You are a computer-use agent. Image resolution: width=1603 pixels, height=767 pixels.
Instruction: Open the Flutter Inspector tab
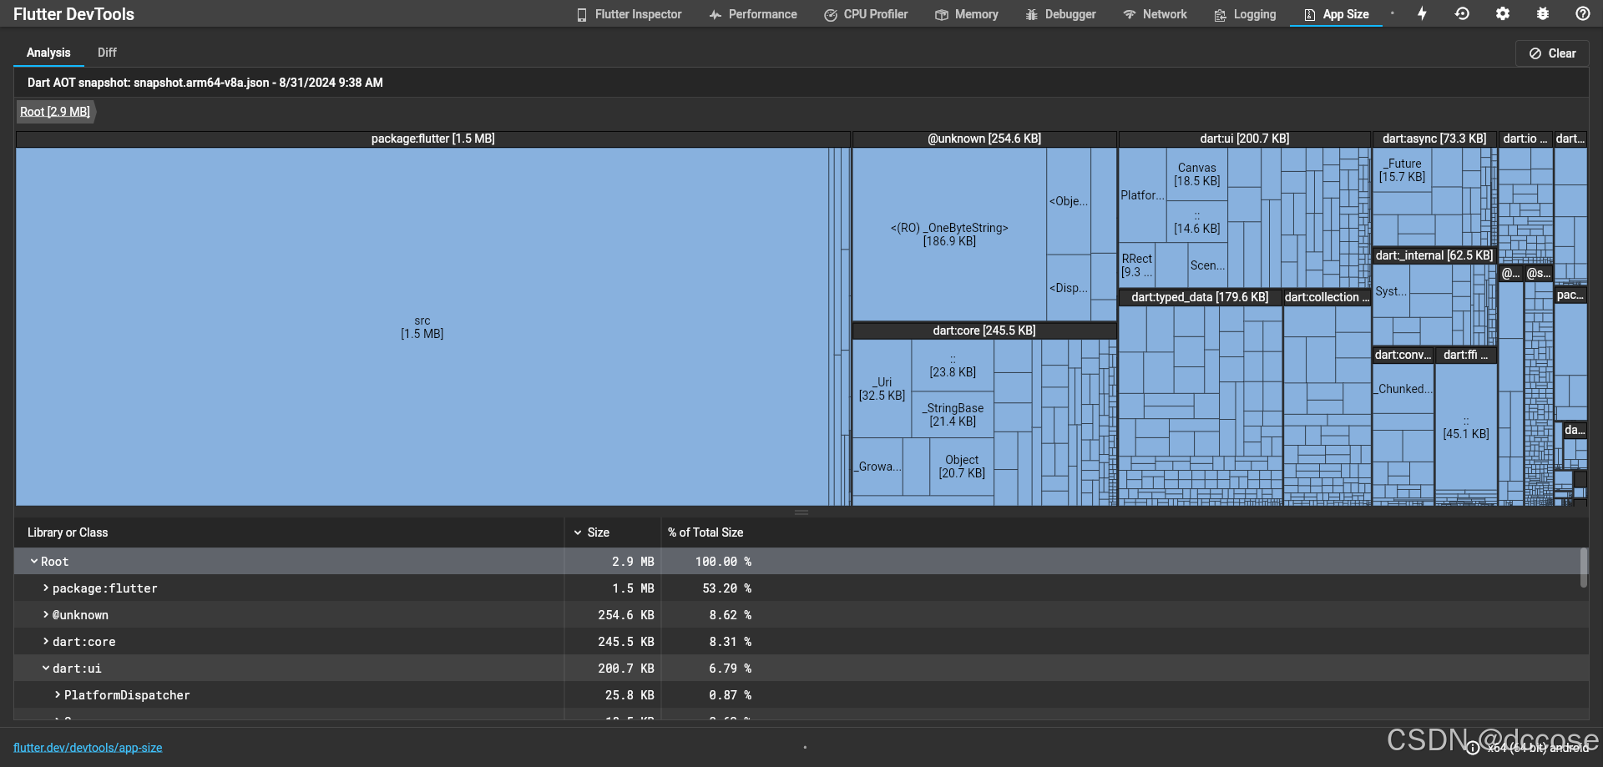[629, 14]
